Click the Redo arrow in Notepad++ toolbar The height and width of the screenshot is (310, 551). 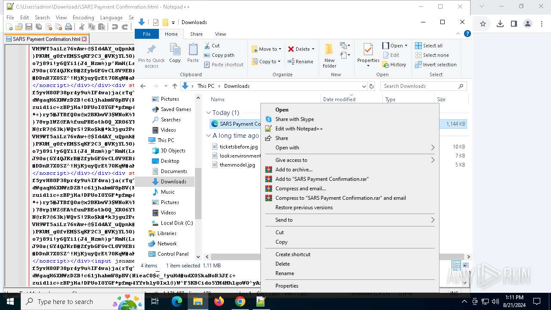[124, 27]
